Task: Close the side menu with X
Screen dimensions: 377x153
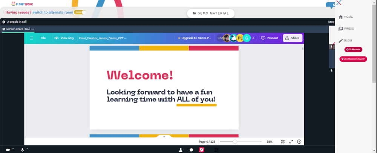Action: click(339, 3)
